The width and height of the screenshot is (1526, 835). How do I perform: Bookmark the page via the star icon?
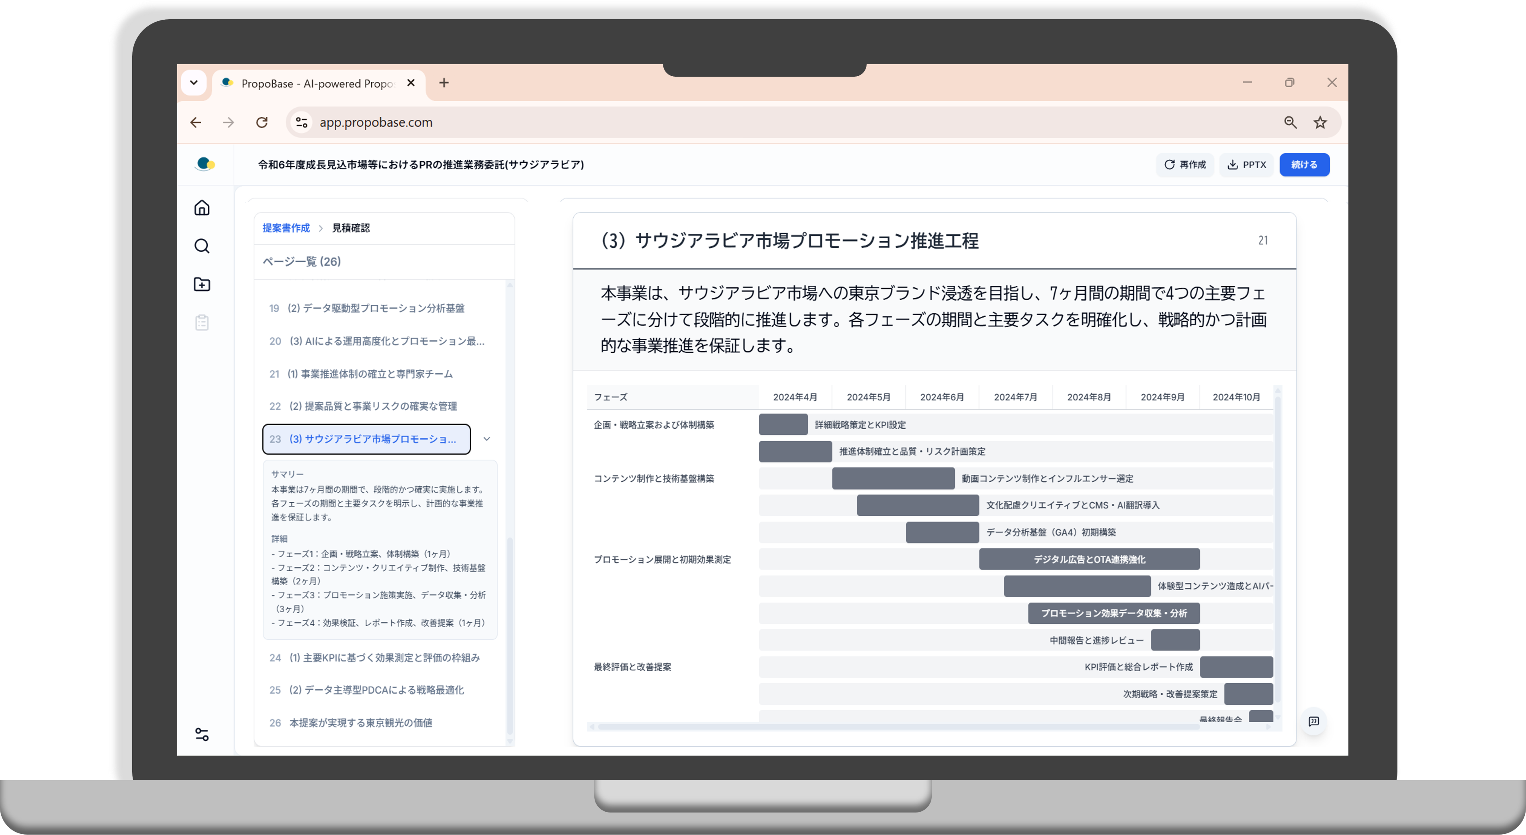1320,122
